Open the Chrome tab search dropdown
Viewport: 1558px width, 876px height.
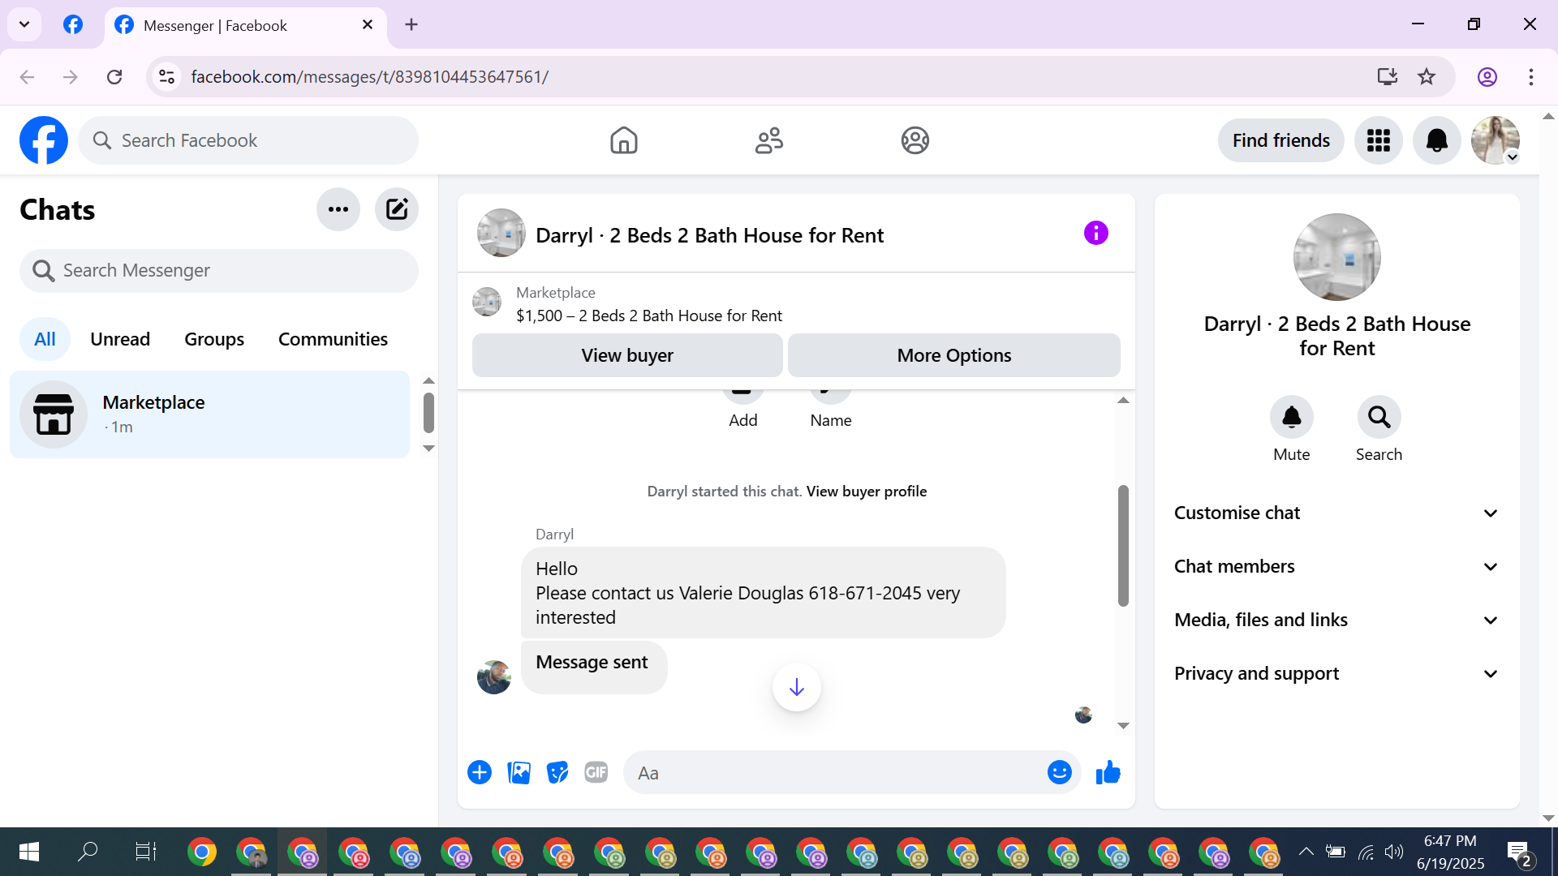click(24, 24)
